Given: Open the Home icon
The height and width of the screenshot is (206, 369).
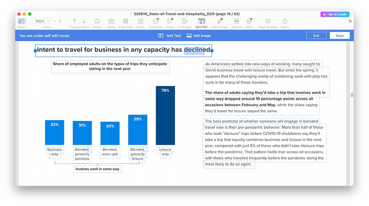Looking at the screenshot, I should 97,21.
